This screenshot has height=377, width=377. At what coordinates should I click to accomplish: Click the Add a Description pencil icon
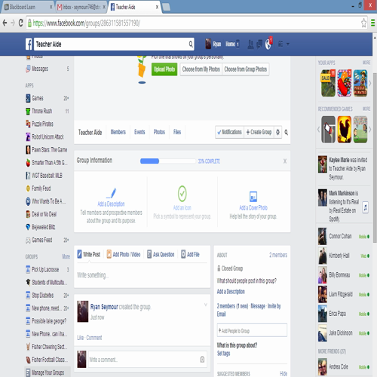[111, 193]
